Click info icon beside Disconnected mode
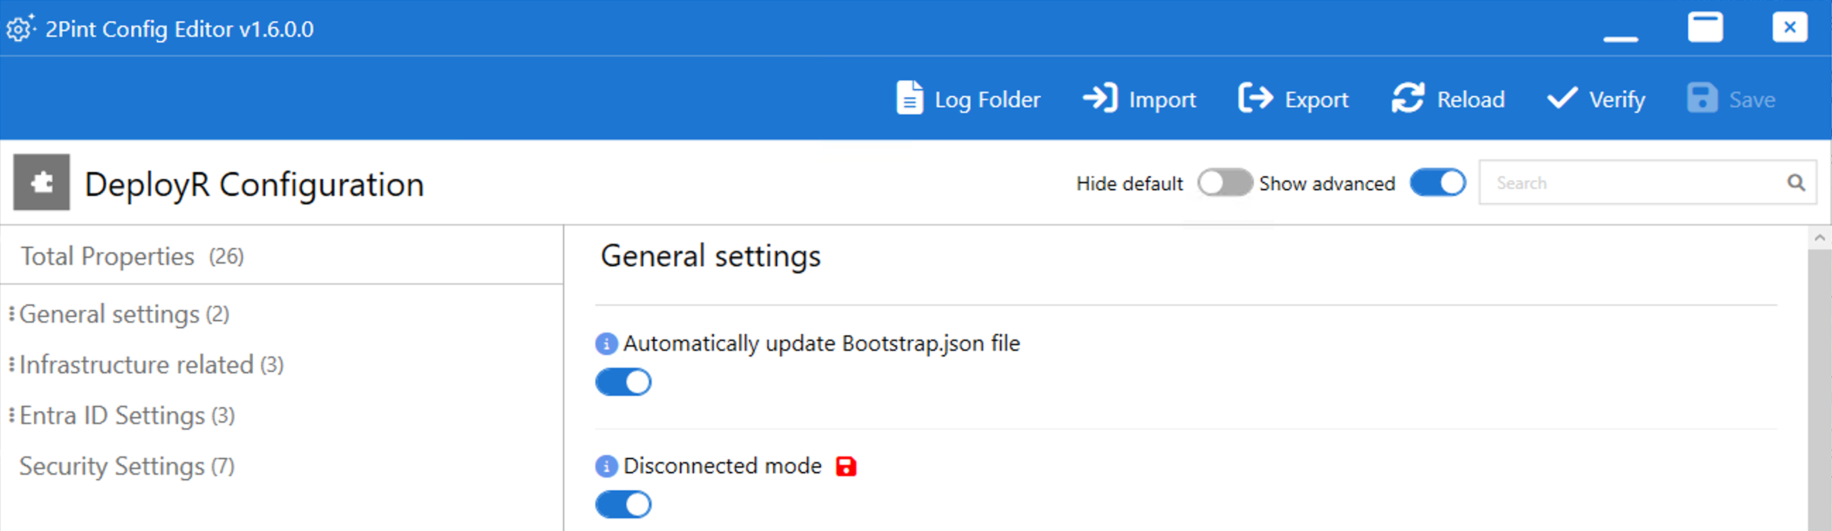The height and width of the screenshot is (531, 1832). pos(606,466)
